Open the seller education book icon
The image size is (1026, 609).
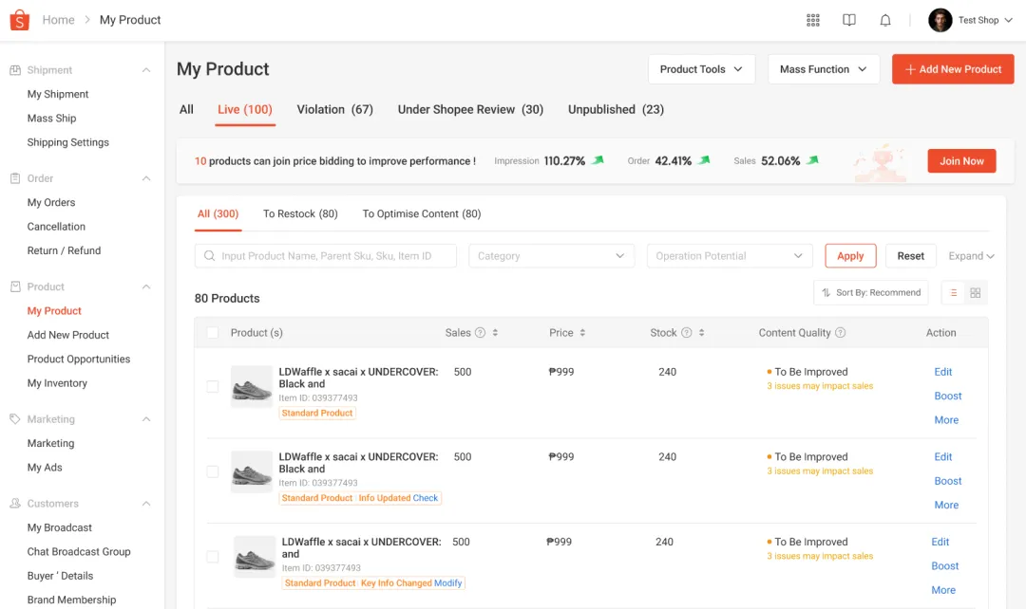(848, 20)
